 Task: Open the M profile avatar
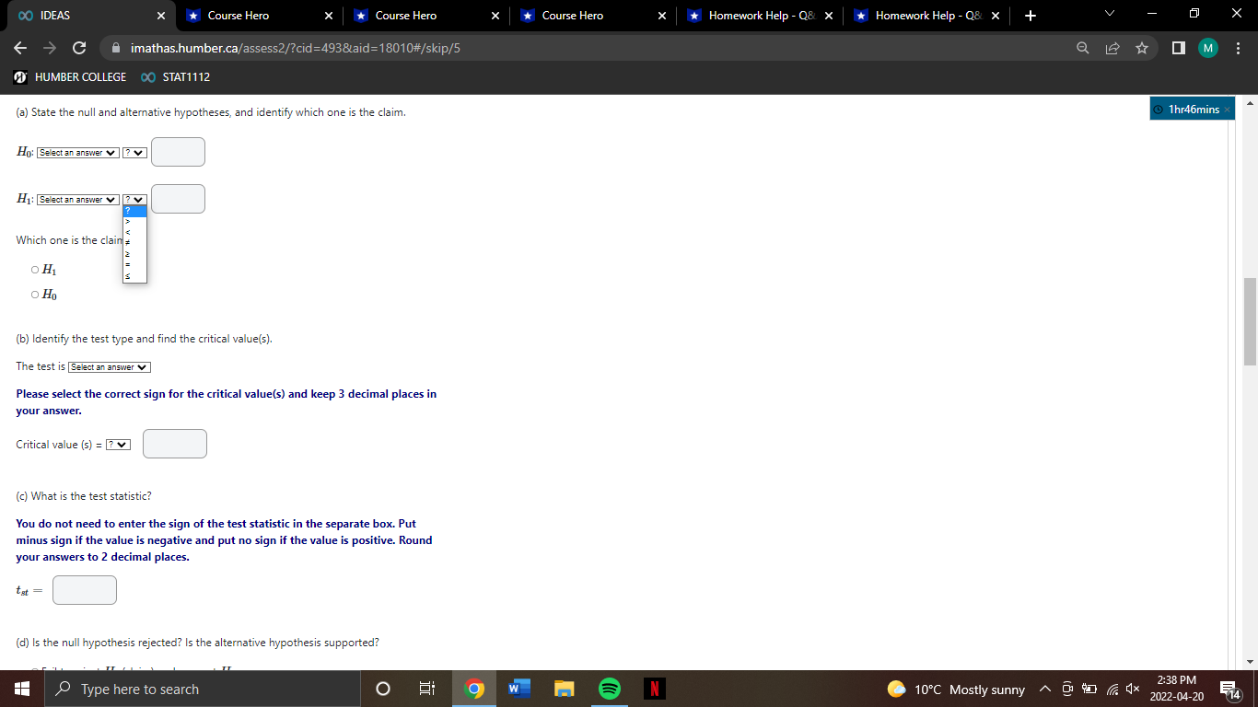click(1208, 48)
